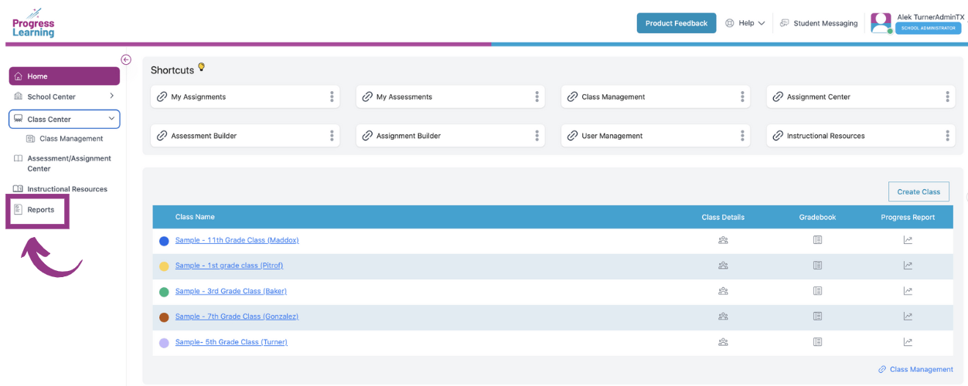Click the Product Feedback button
The width and height of the screenshot is (968, 386).
click(x=677, y=23)
